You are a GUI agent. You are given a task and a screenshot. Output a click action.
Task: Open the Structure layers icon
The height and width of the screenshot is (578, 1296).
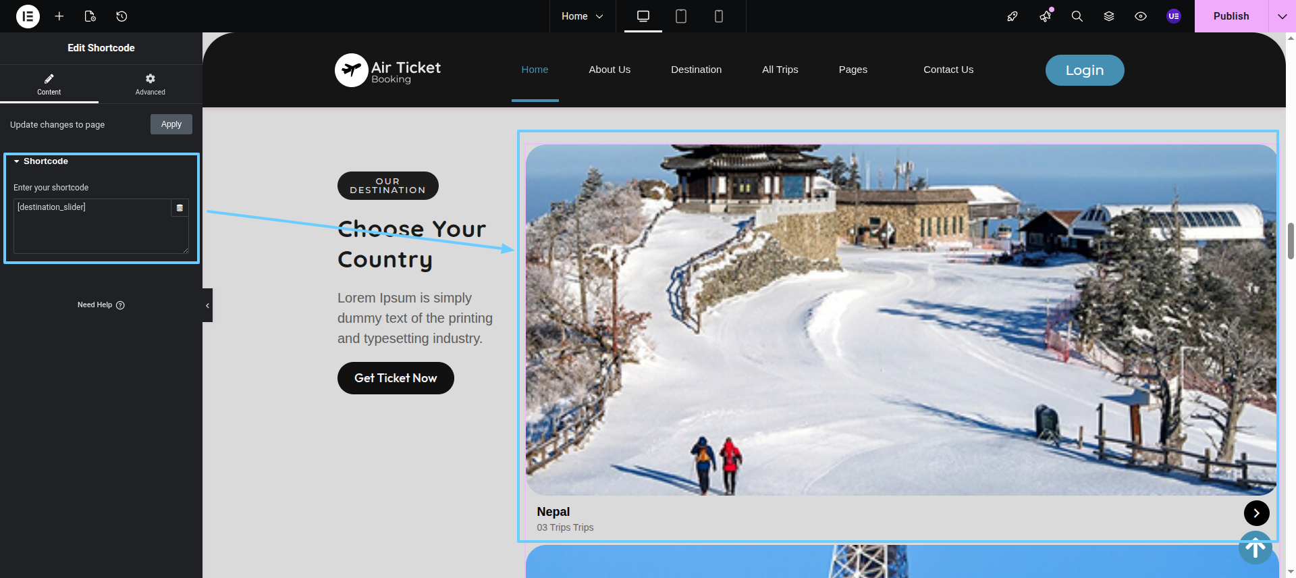coord(1108,16)
